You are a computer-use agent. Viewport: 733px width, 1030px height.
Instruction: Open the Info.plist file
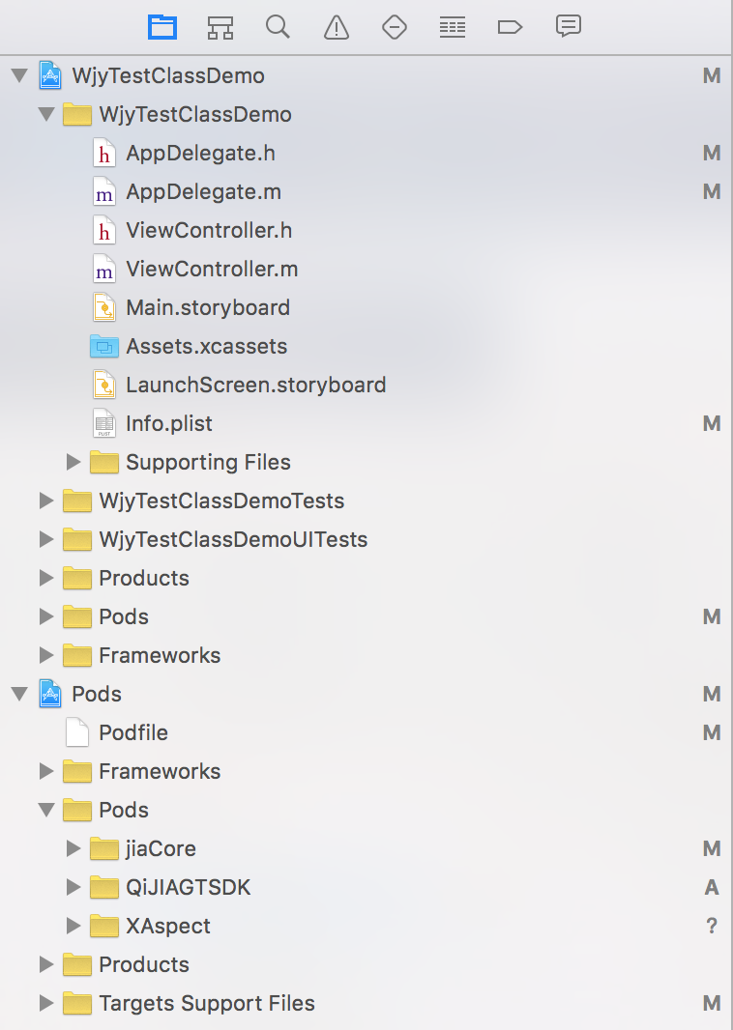coord(169,423)
